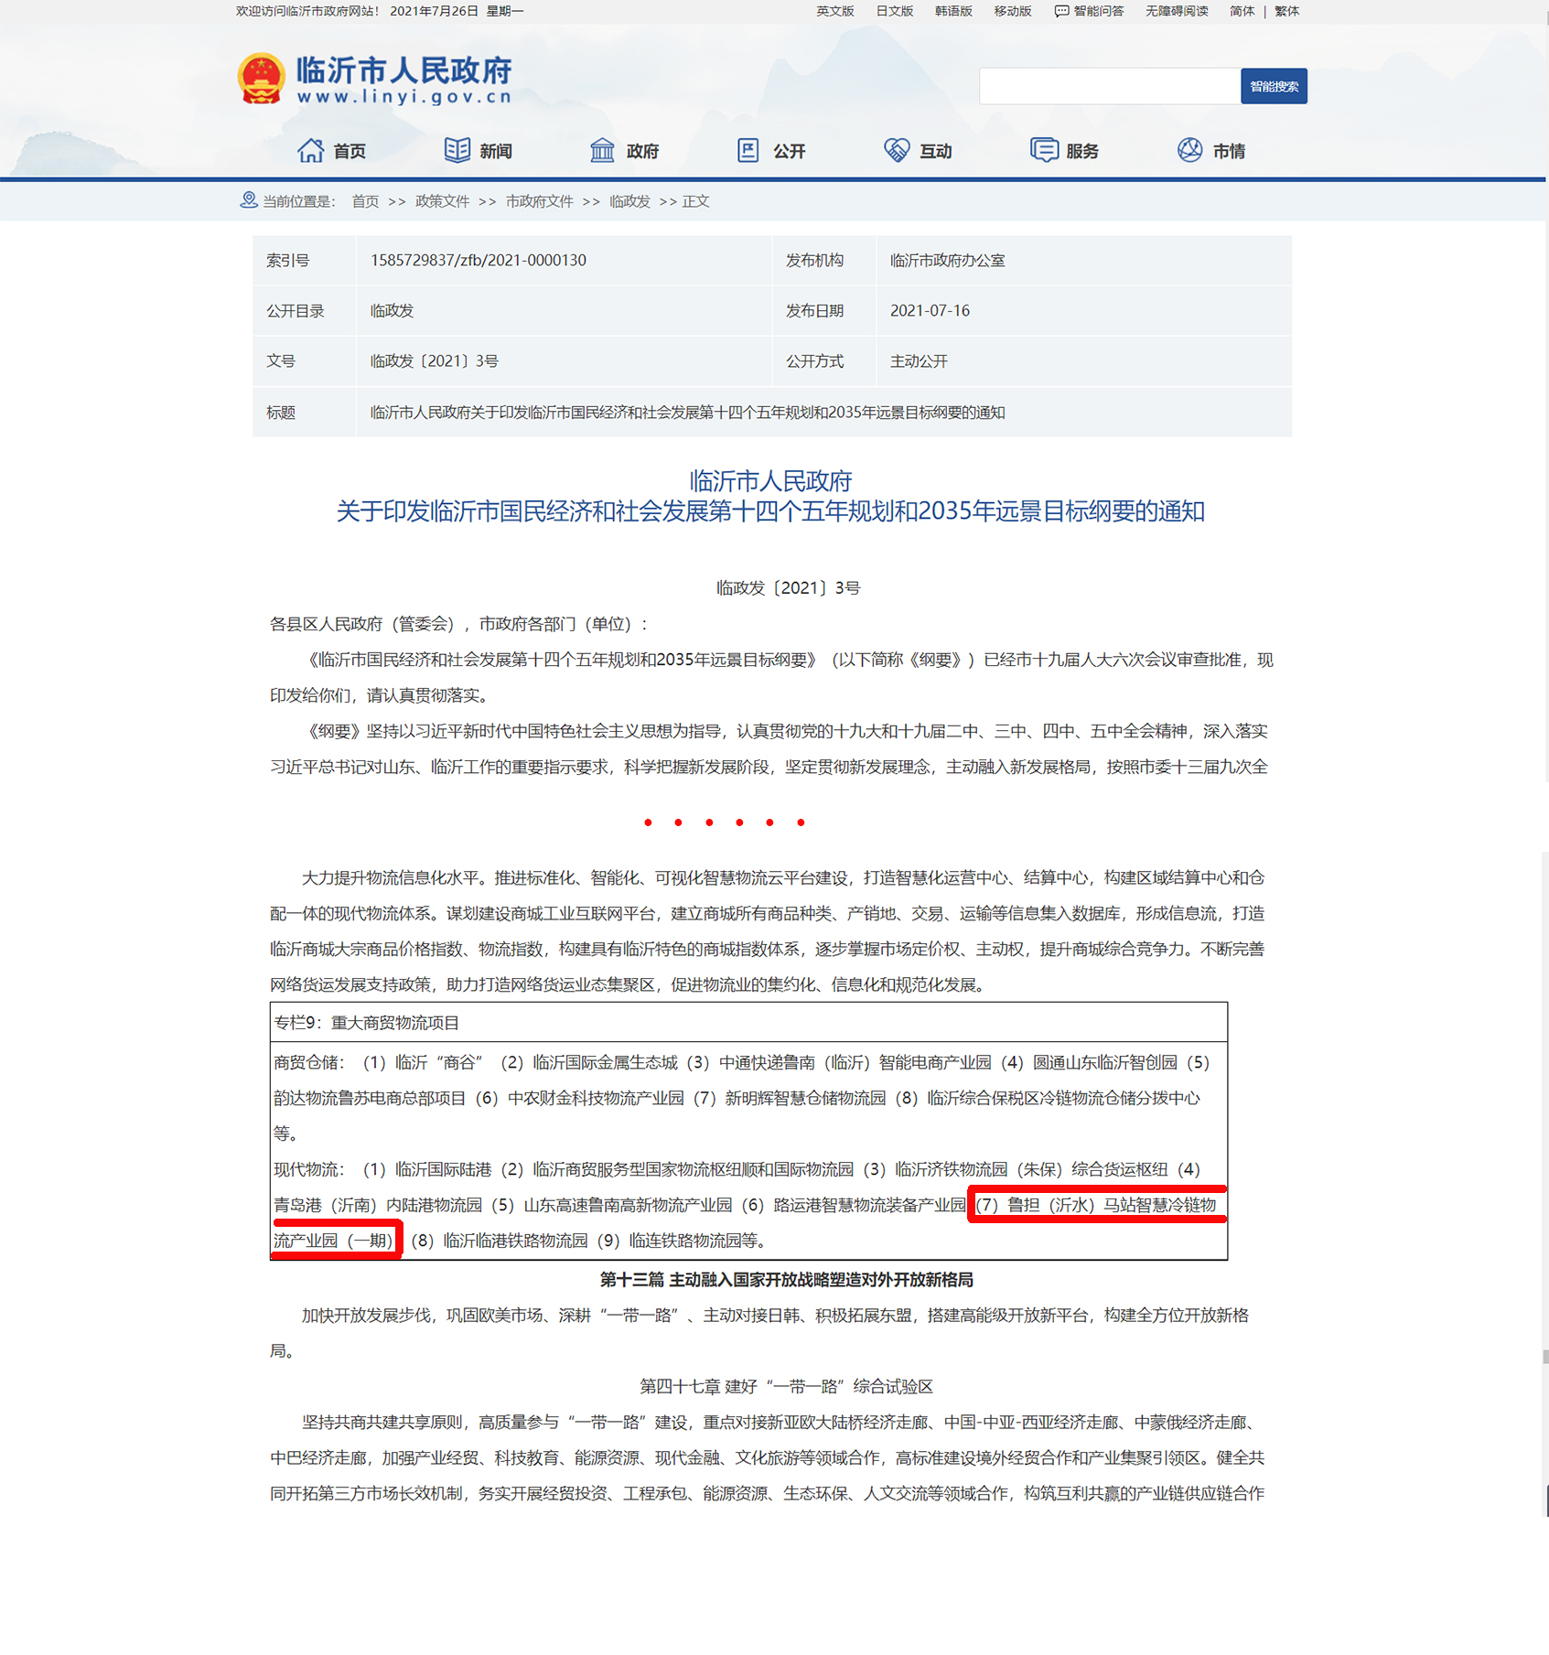Click the news newspaper icon
The width and height of the screenshot is (1549, 1655).
coord(457,151)
